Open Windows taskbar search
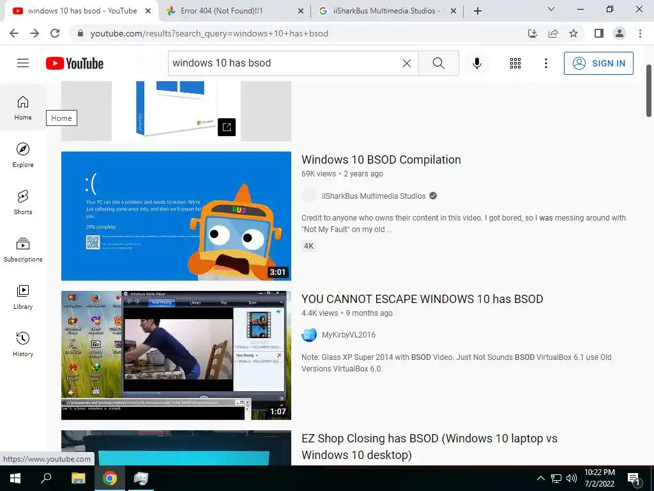654x491 pixels. tap(46, 478)
